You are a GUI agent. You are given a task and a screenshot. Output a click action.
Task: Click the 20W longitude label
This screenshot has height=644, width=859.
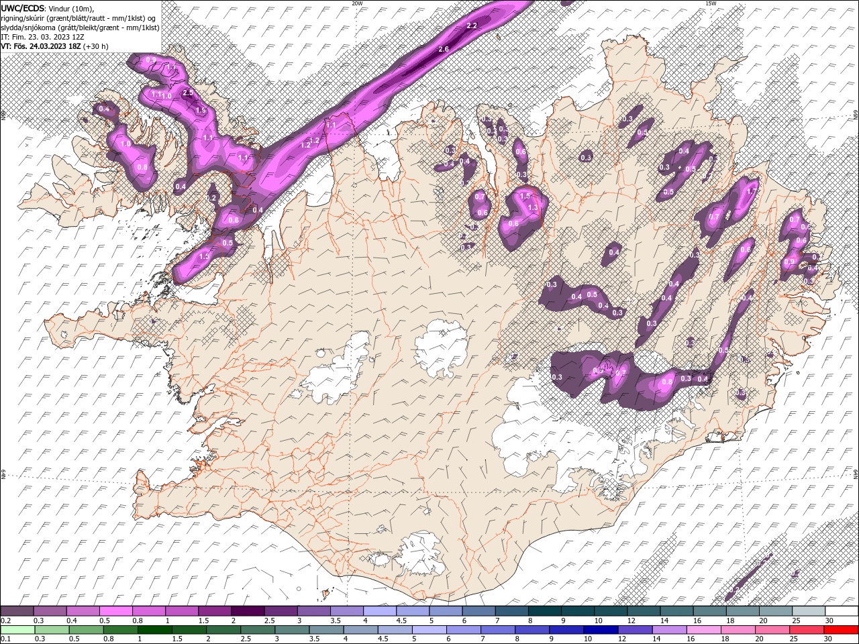point(357,3)
